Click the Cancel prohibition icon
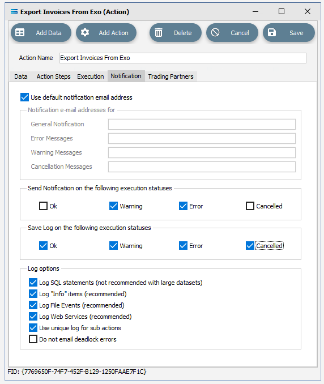The width and height of the screenshot is (324, 384). [215, 32]
